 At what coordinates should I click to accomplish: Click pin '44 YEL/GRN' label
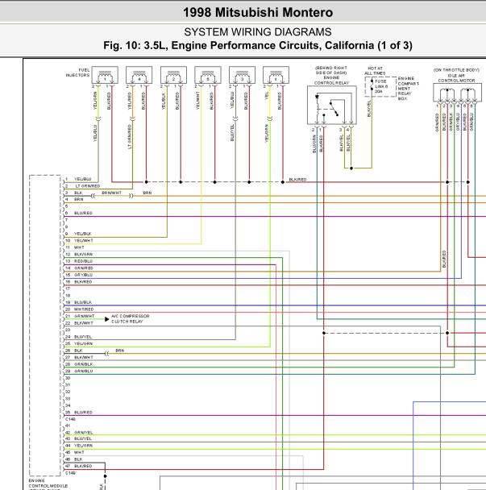tap(79, 446)
